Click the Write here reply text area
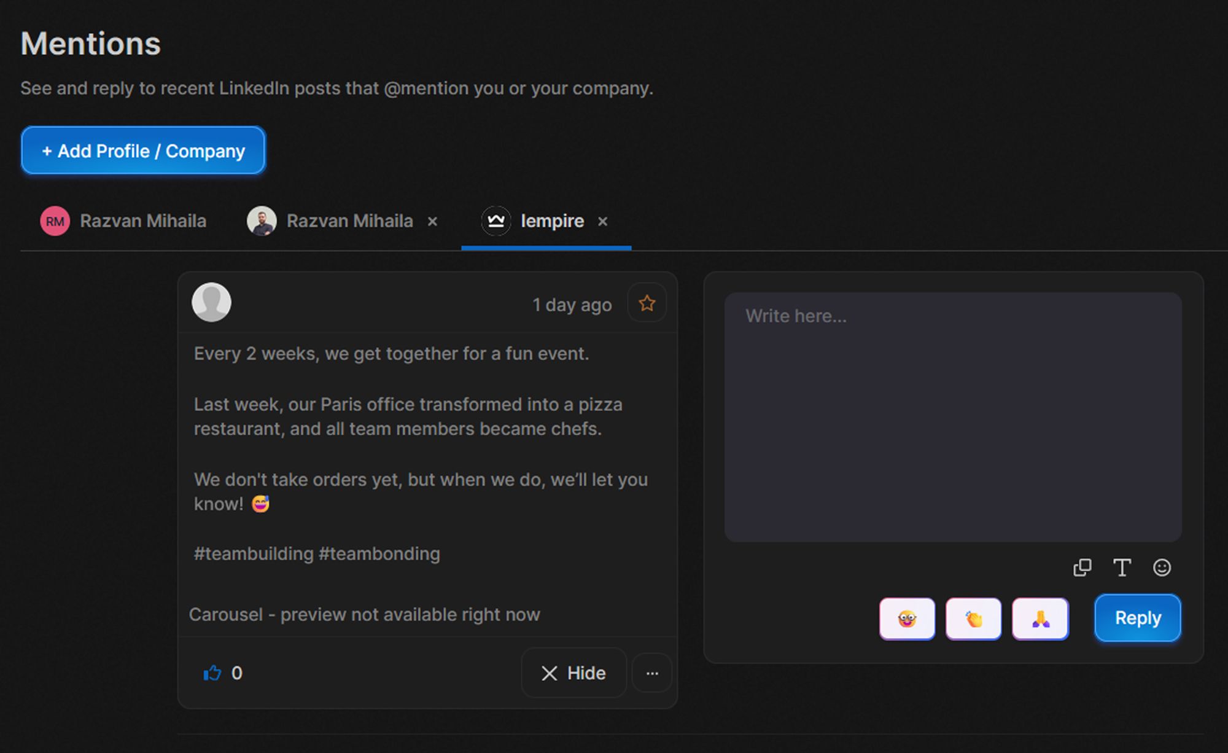The image size is (1228, 753). (x=953, y=417)
